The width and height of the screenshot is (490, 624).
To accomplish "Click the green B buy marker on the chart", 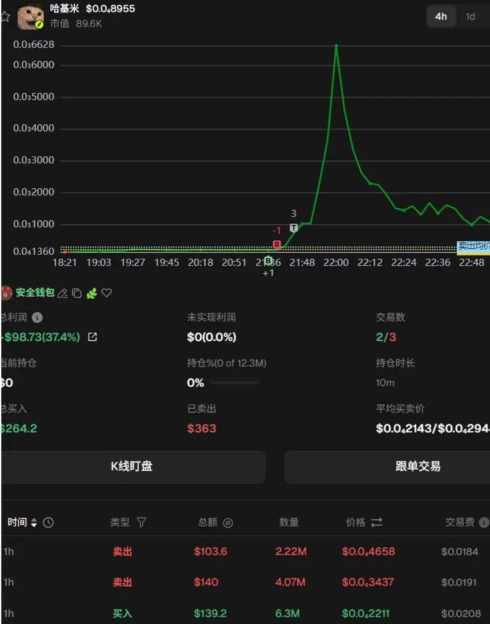I will point(268,261).
